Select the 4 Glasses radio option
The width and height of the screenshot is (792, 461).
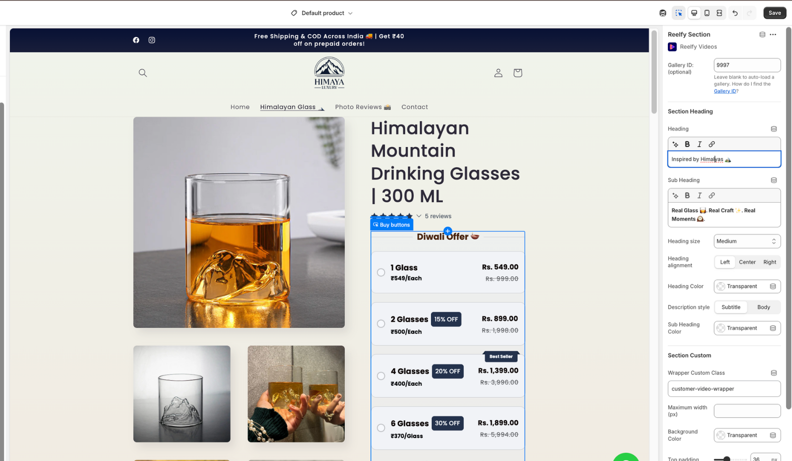[381, 376]
